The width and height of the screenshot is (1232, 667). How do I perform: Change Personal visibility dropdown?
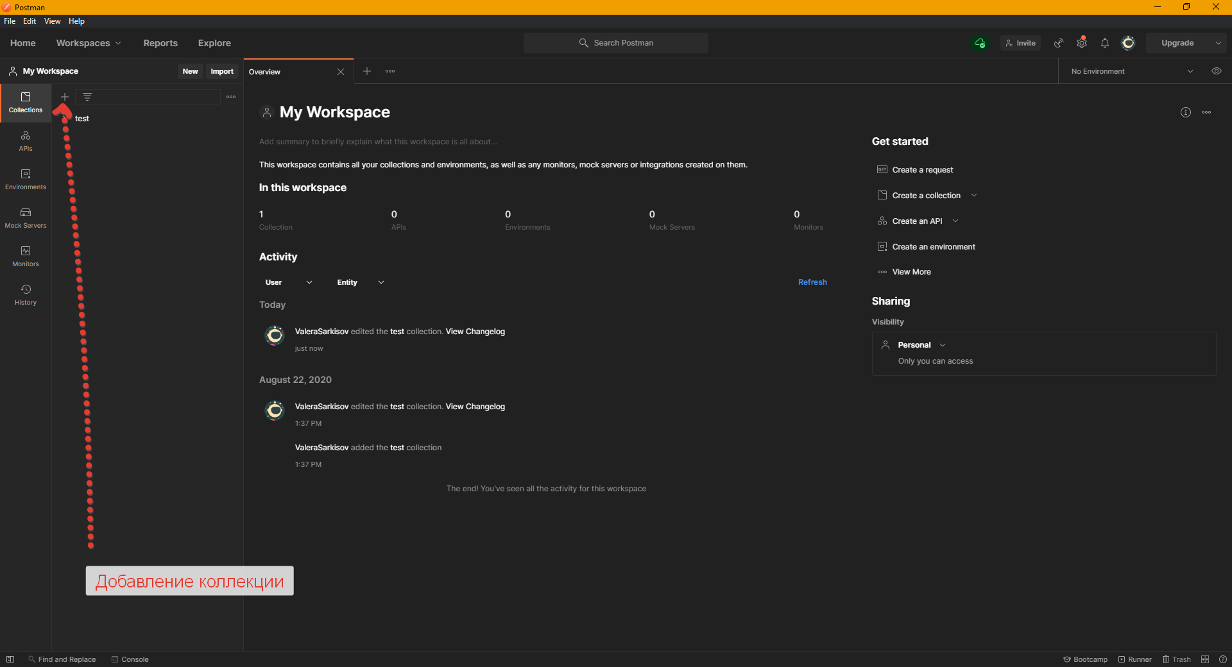pos(922,345)
